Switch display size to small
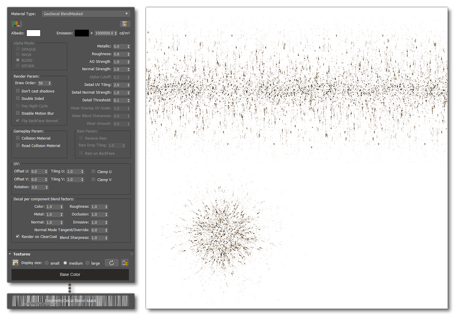 (47, 263)
